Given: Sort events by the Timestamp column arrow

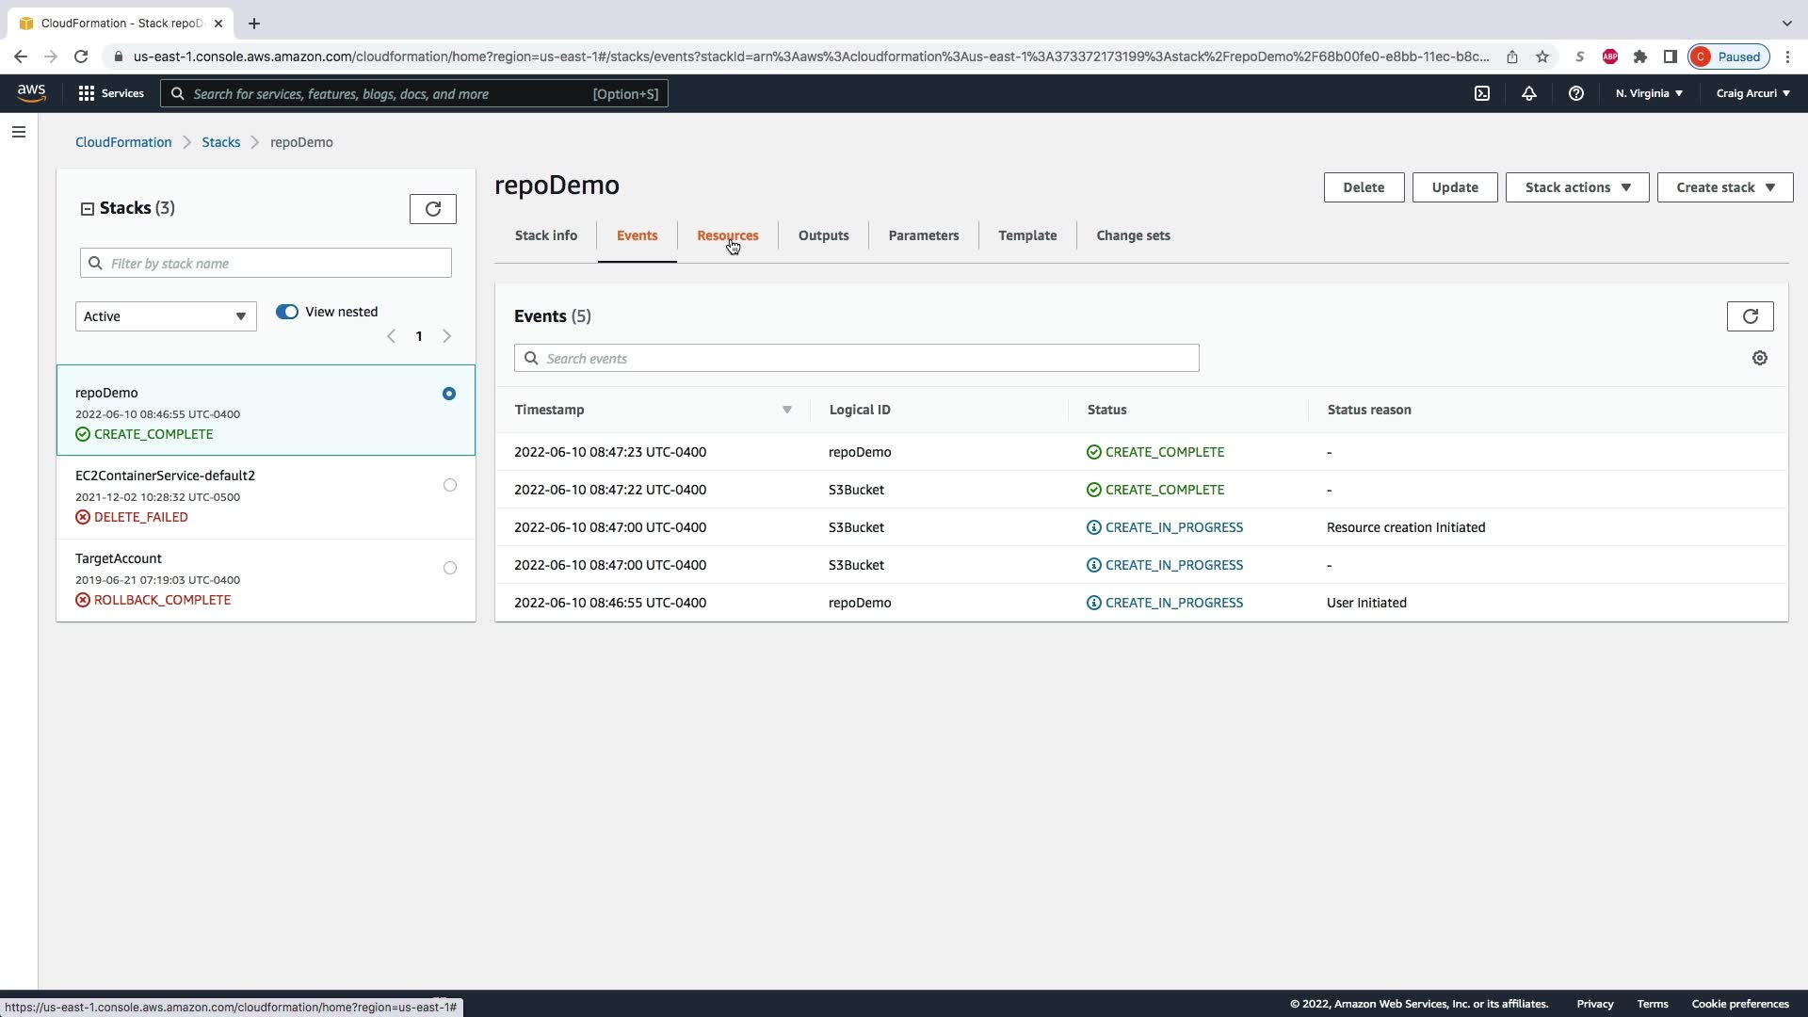Looking at the screenshot, I should tap(787, 410).
